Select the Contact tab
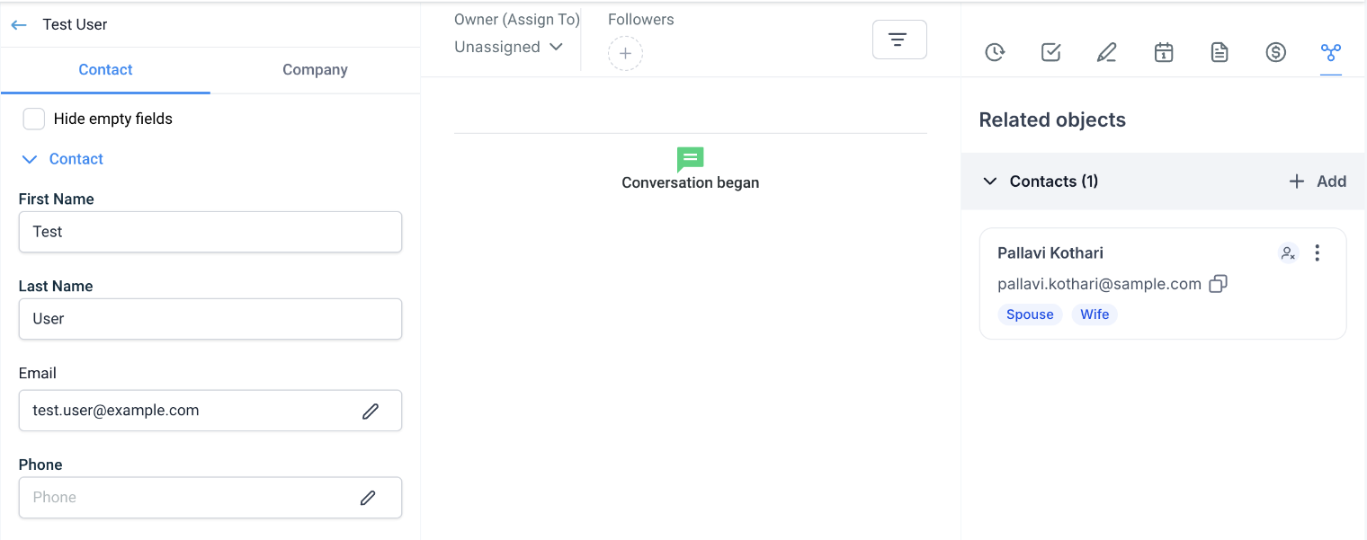1367x540 pixels. click(x=105, y=70)
